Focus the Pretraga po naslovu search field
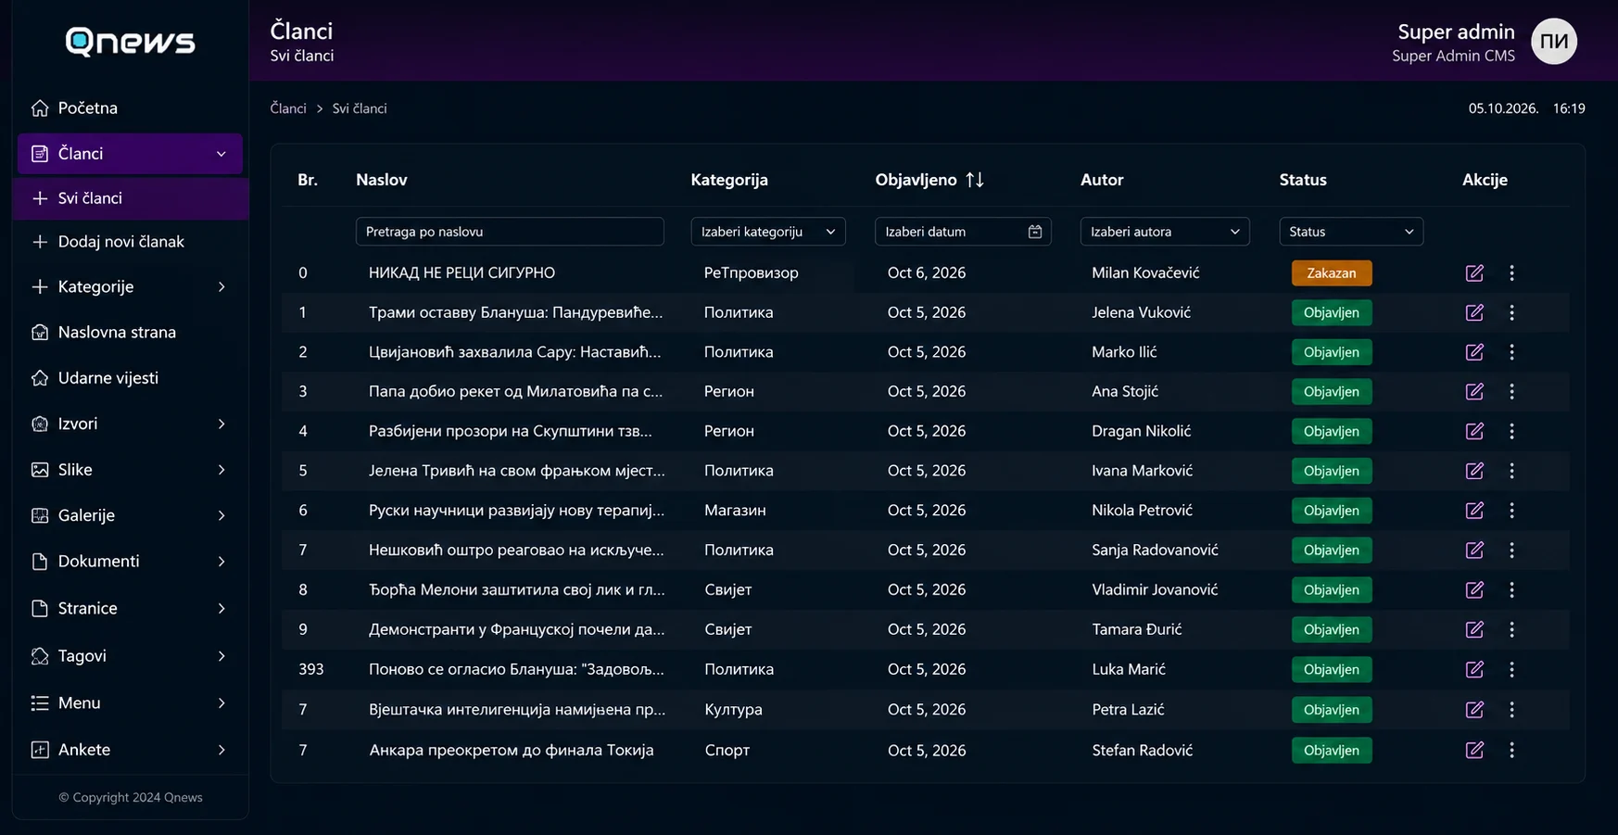Viewport: 1618px width, 835px height. coord(510,232)
